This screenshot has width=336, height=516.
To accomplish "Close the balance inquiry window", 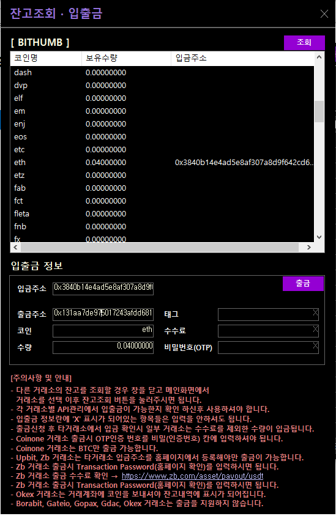I will point(324,14).
